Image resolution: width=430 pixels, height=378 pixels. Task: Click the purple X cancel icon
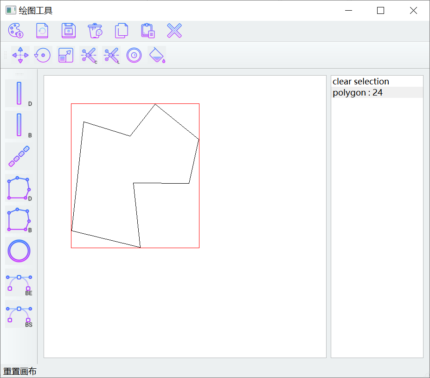pyautogui.click(x=174, y=31)
